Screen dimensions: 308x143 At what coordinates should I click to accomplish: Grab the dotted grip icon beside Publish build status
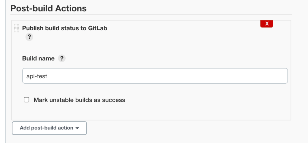click(17, 28)
